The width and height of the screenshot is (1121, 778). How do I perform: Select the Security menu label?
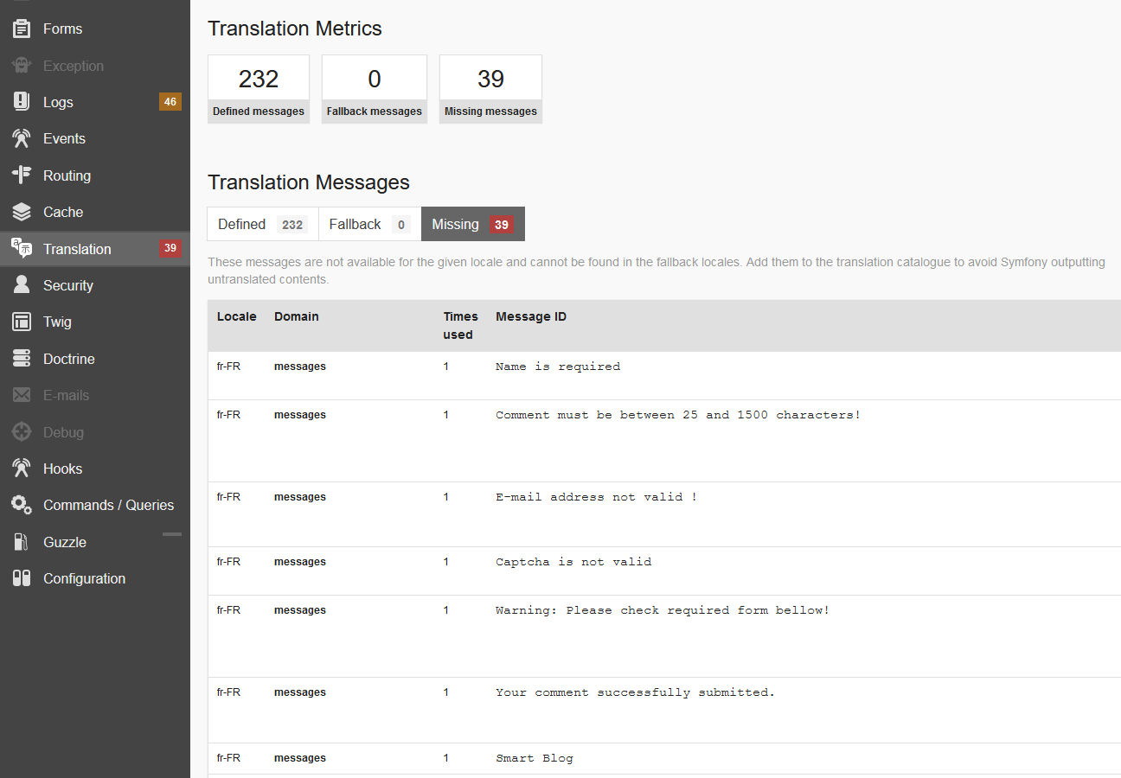[68, 285]
